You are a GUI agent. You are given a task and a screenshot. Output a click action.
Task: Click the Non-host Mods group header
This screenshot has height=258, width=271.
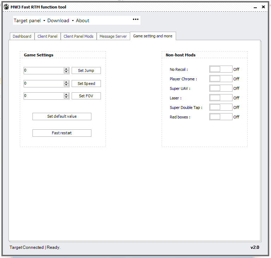[181, 55]
